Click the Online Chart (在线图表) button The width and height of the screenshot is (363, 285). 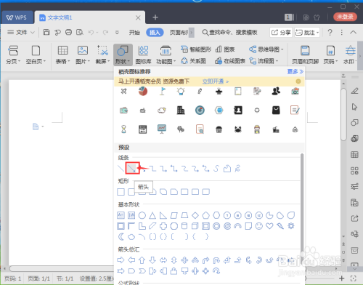click(x=230, y=61)
